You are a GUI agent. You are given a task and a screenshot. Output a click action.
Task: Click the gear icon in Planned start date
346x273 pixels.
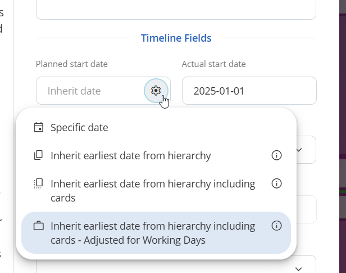click(x=156, y=91)
